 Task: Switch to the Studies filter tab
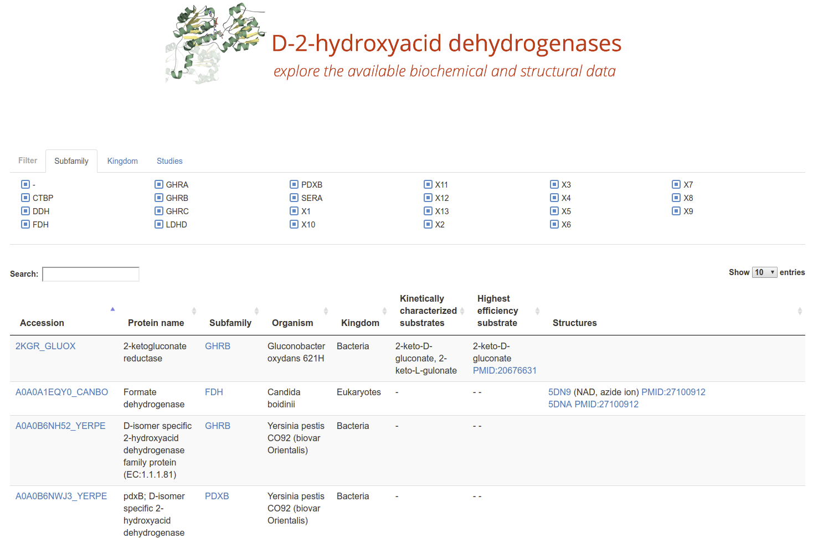(169, 161)
